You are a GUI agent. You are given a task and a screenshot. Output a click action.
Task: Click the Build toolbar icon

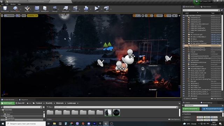[x=86, y=9]
